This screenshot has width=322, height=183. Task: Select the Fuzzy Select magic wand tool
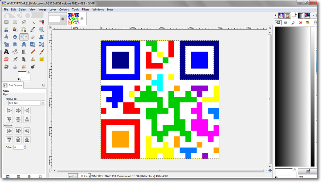33,22
